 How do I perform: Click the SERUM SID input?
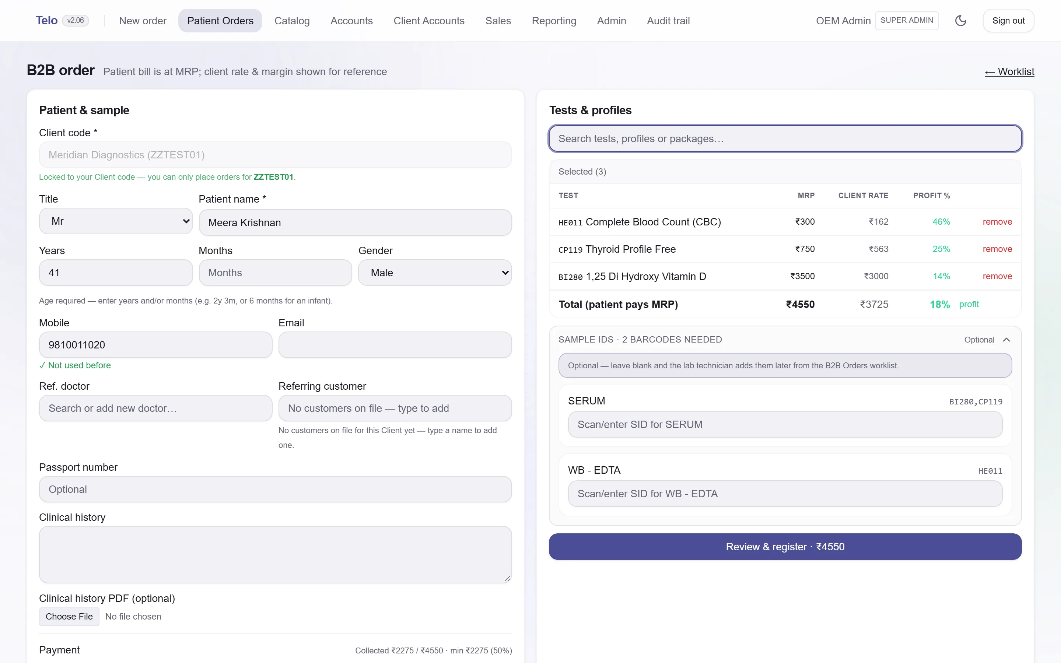tap(785, 424)
